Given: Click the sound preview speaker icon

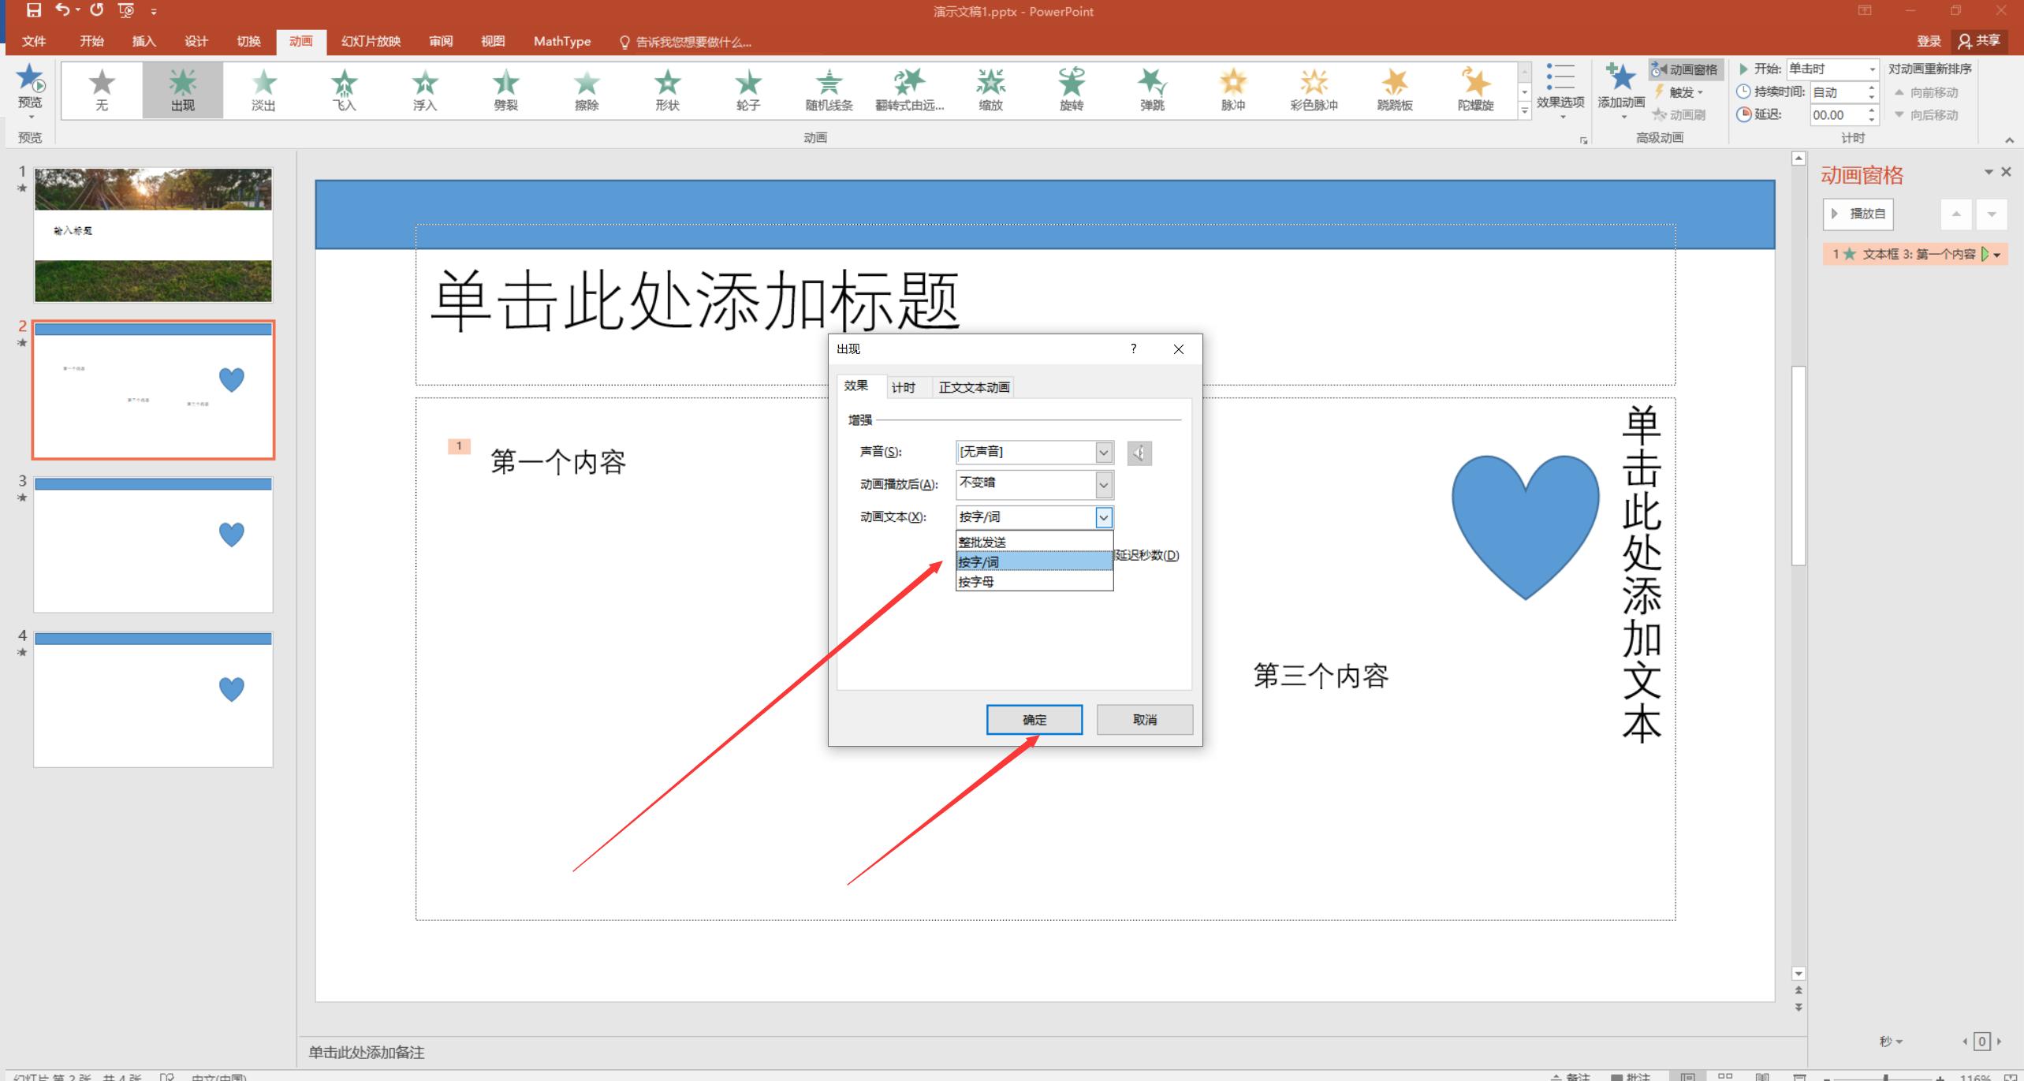Looking at the screenshot, I should coord(1139,453).
